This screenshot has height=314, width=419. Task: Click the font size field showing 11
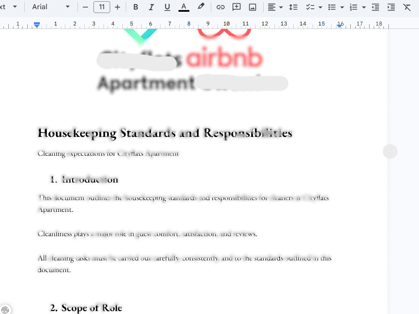[102, 7]
